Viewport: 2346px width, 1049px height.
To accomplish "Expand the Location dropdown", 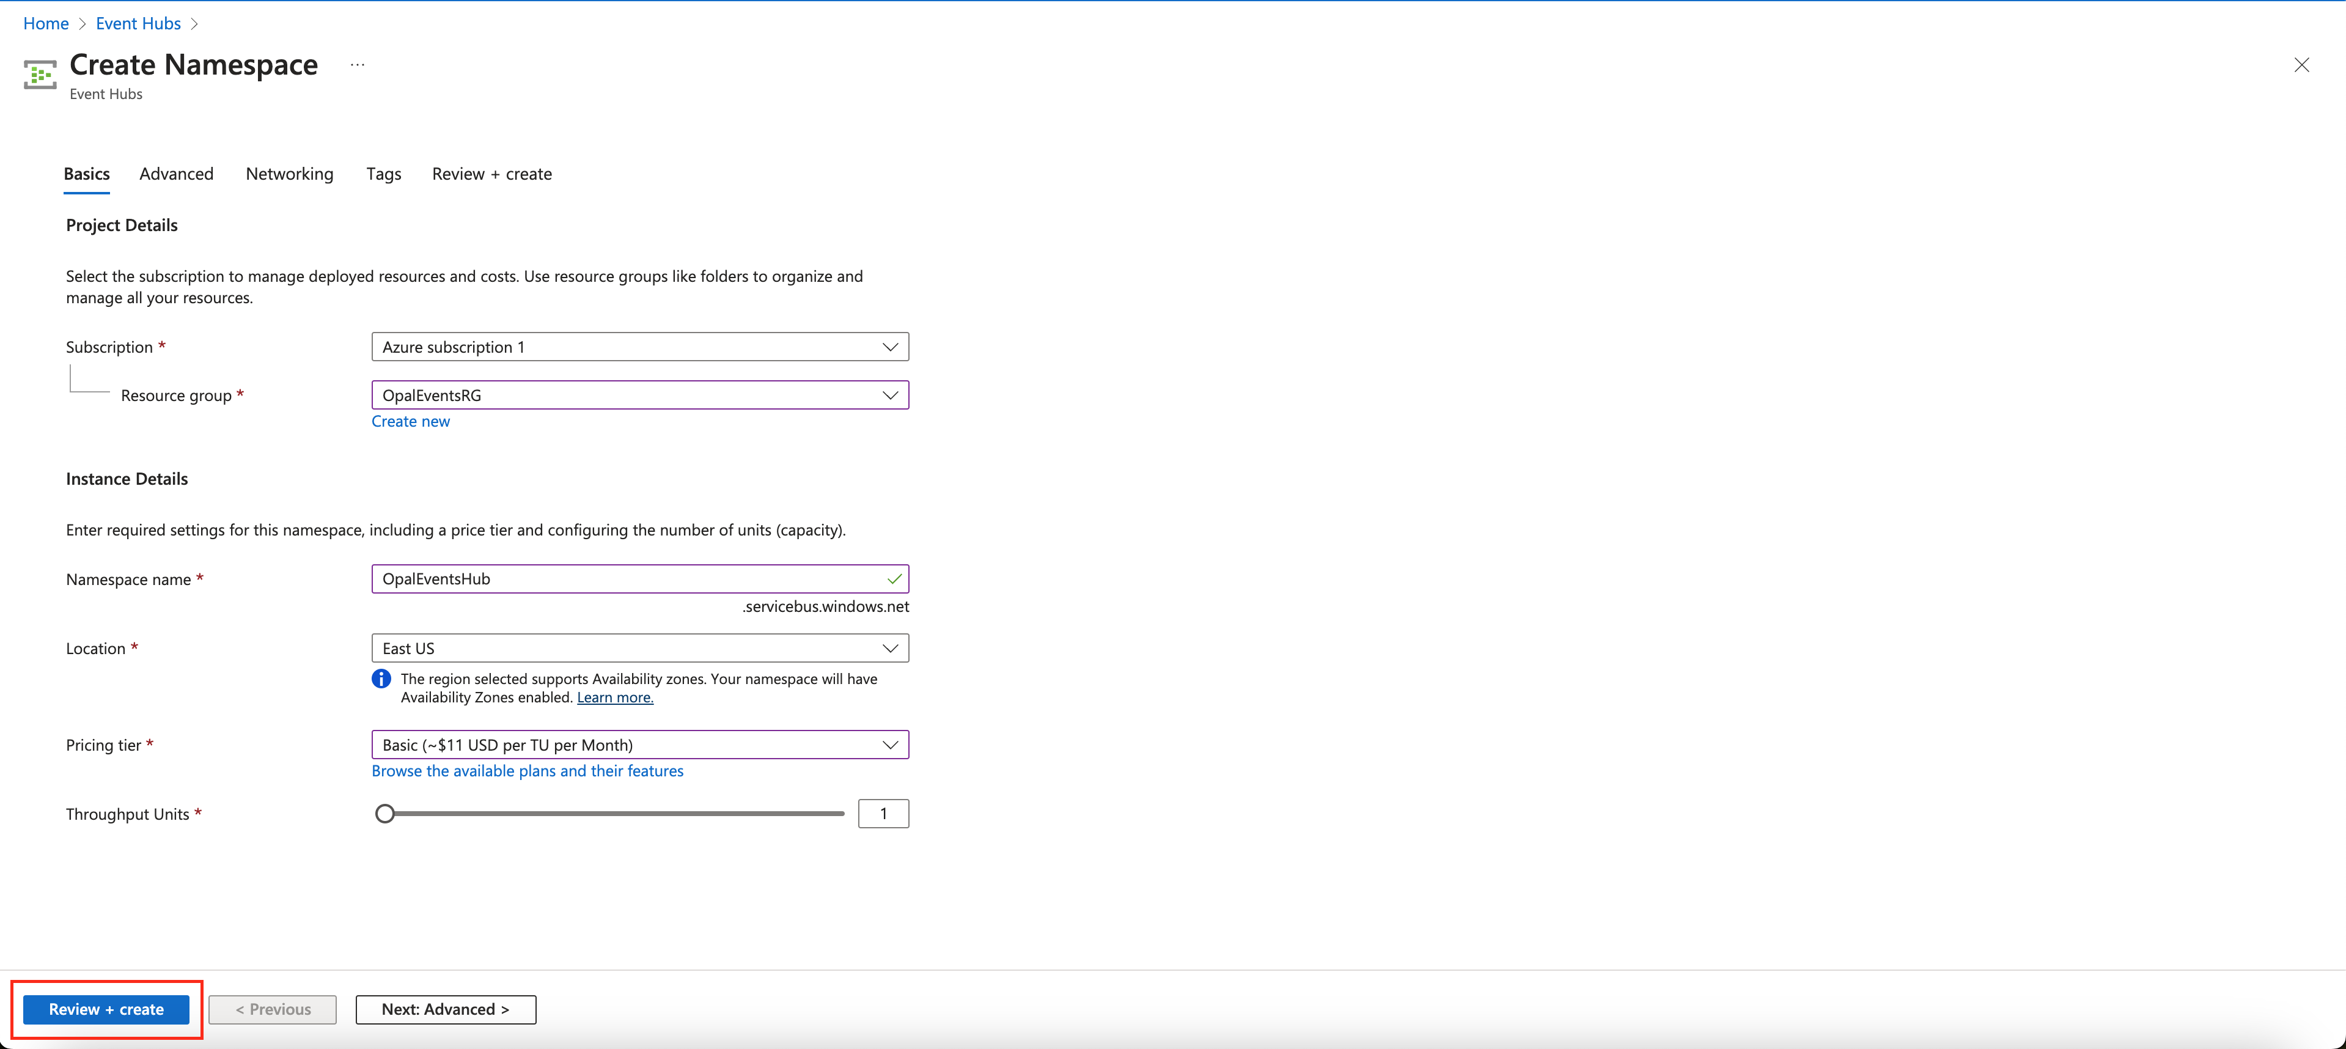I will point(639,649).
